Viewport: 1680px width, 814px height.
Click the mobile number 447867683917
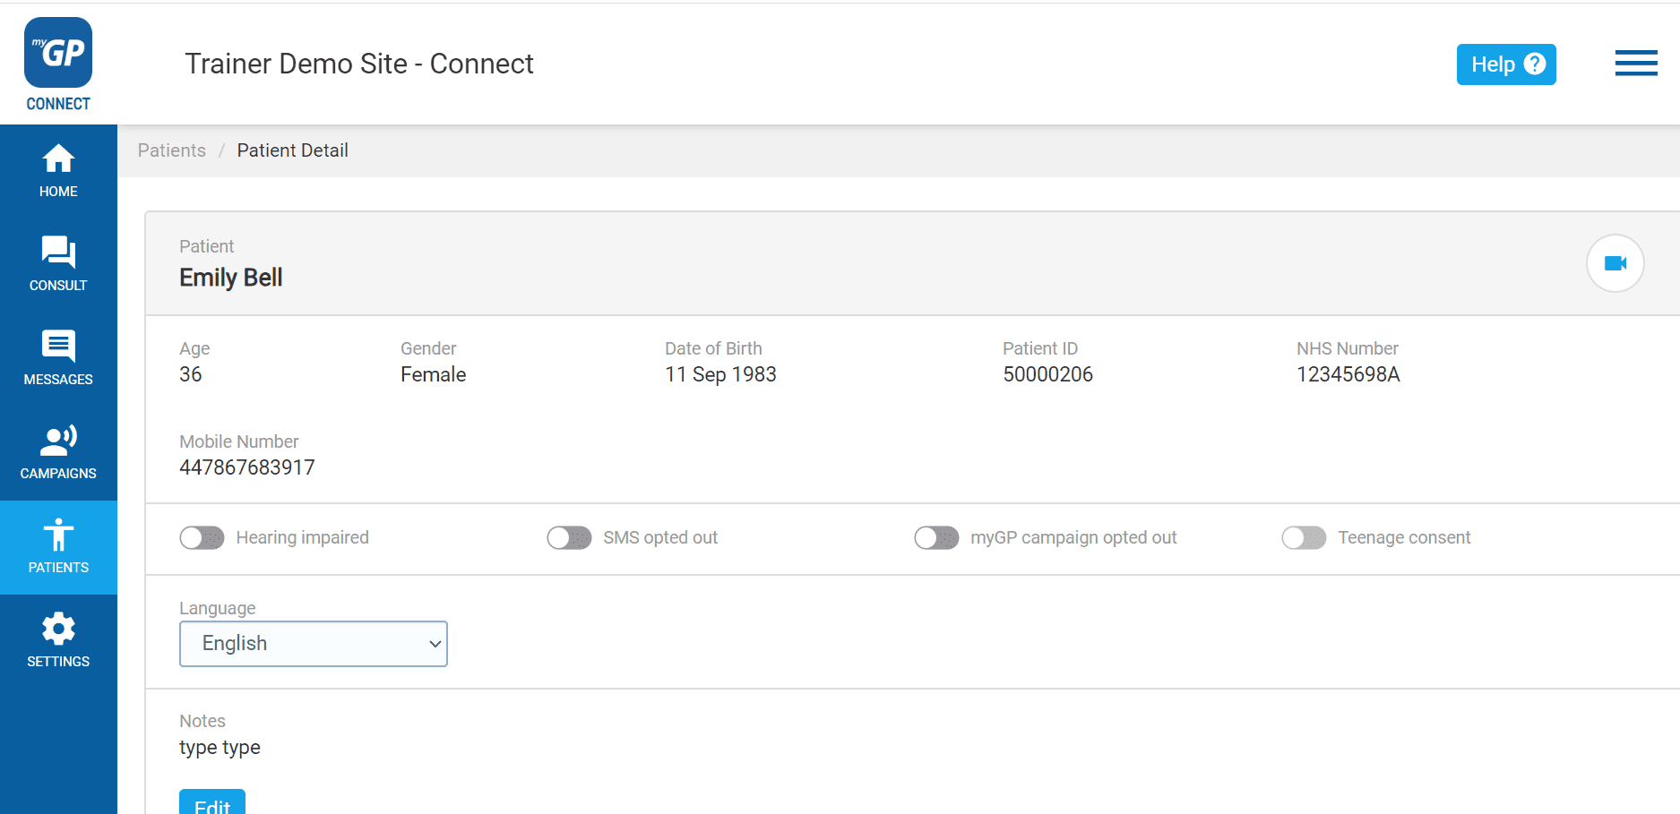[247, 467]
